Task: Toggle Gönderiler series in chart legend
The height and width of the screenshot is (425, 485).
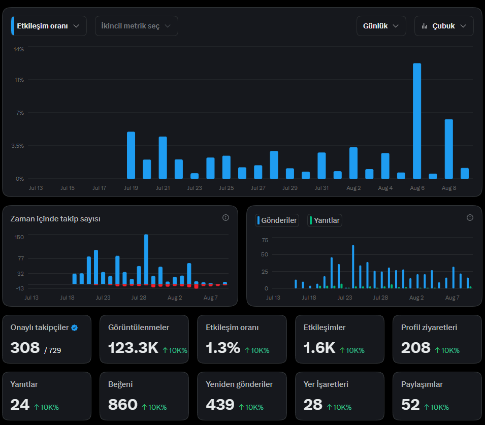Action: [x=277, y=220]
